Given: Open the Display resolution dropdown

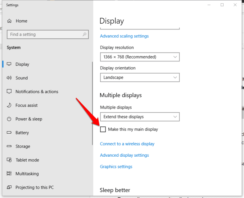Looking at the screenshot, I should [x=140, y=57].
